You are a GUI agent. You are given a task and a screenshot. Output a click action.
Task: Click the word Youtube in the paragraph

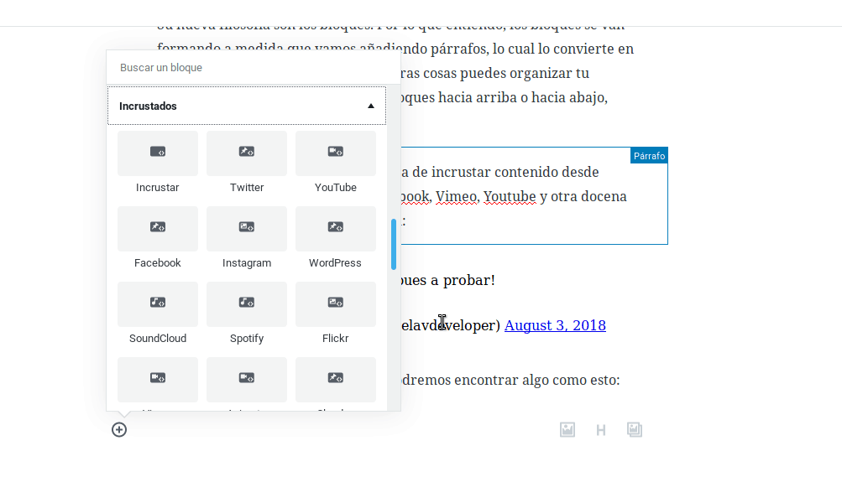tap(510, 197)
